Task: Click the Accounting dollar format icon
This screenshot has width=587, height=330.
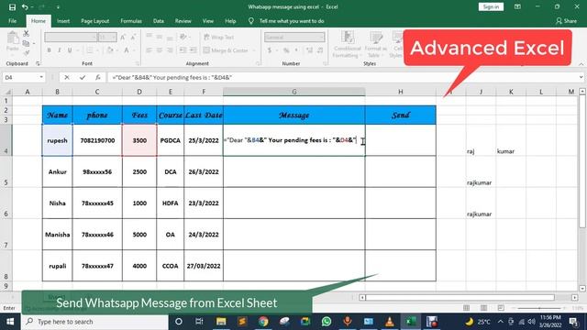Action: tap(270, 50)
